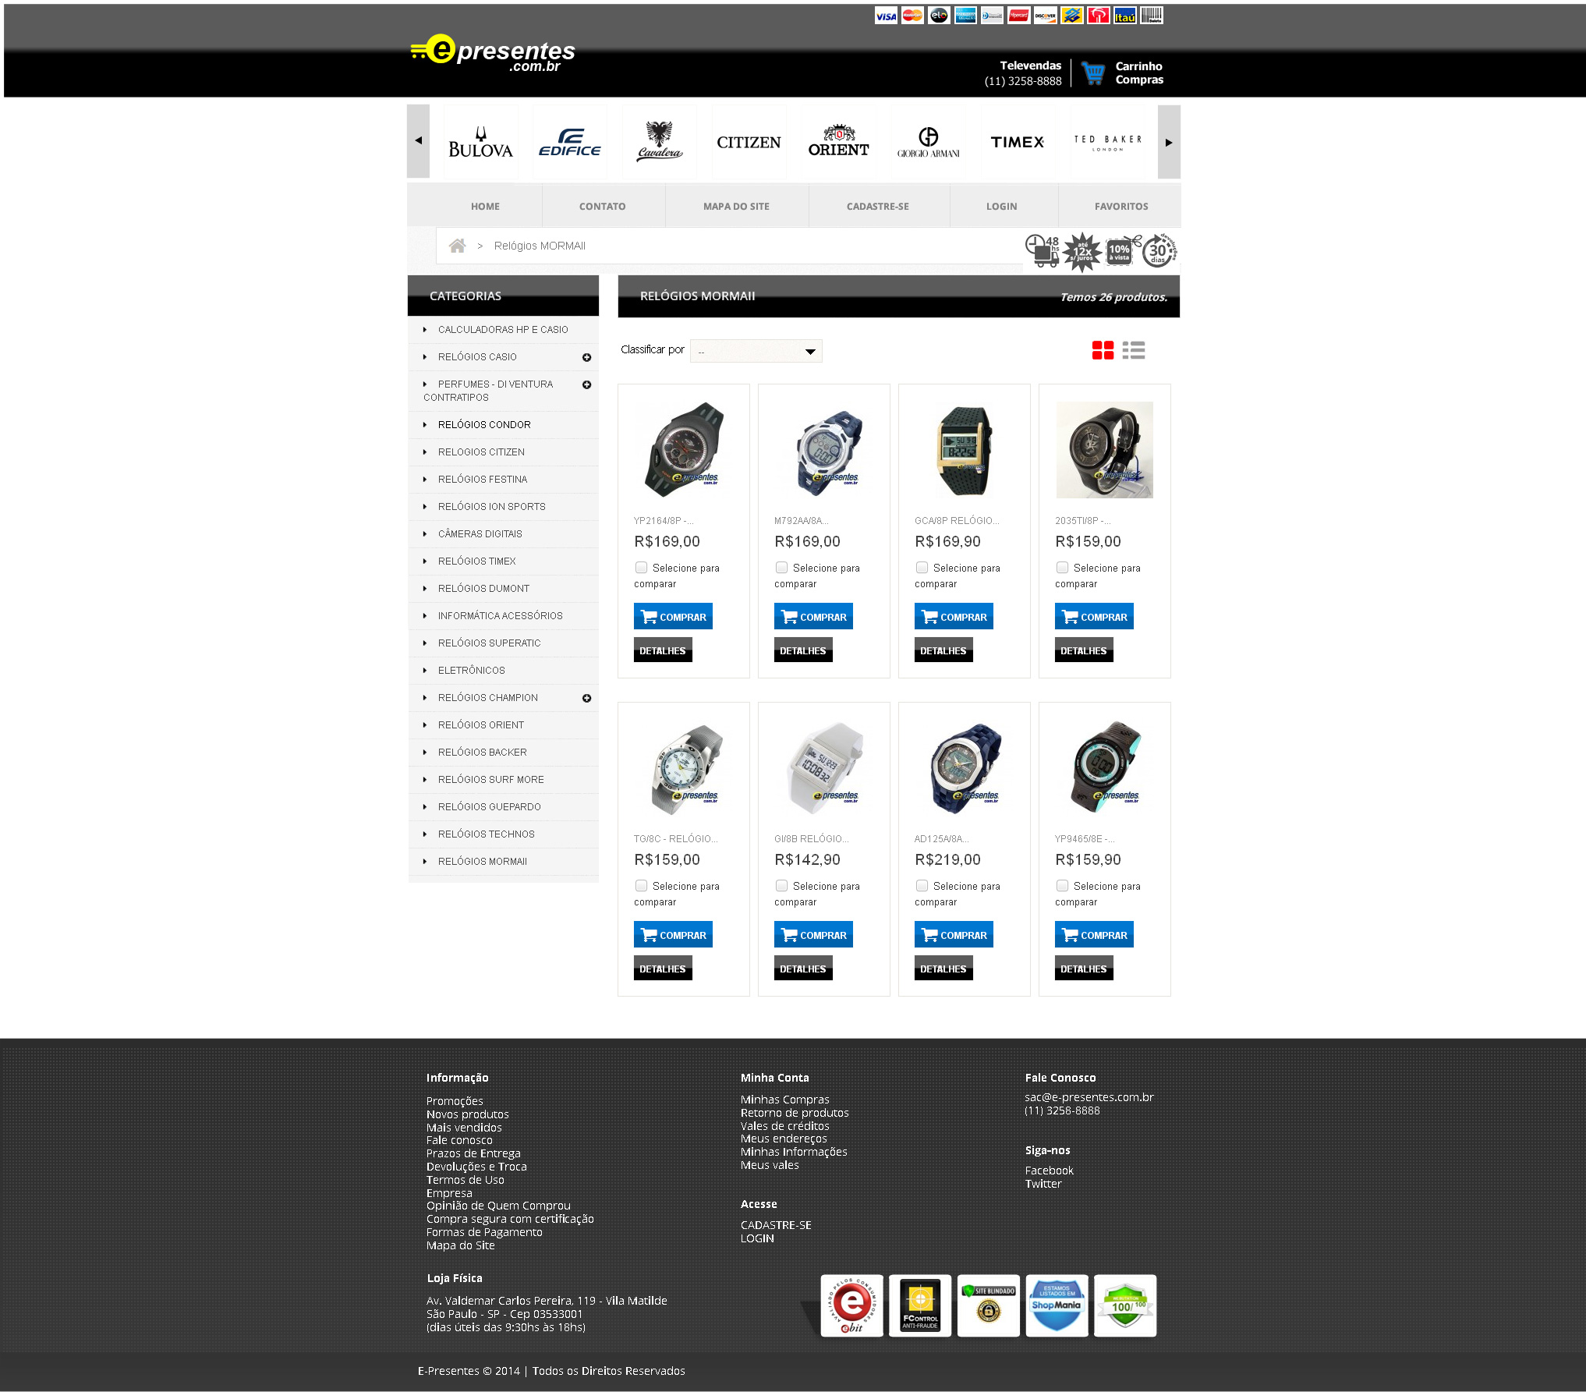The height and width of the screenshot is (1392, 1586).
Task: Expand Relógios Champion subcategories
Action: 586,698
